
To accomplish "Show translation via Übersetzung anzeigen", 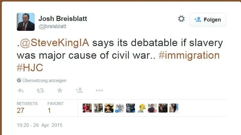I will (44, 80).
